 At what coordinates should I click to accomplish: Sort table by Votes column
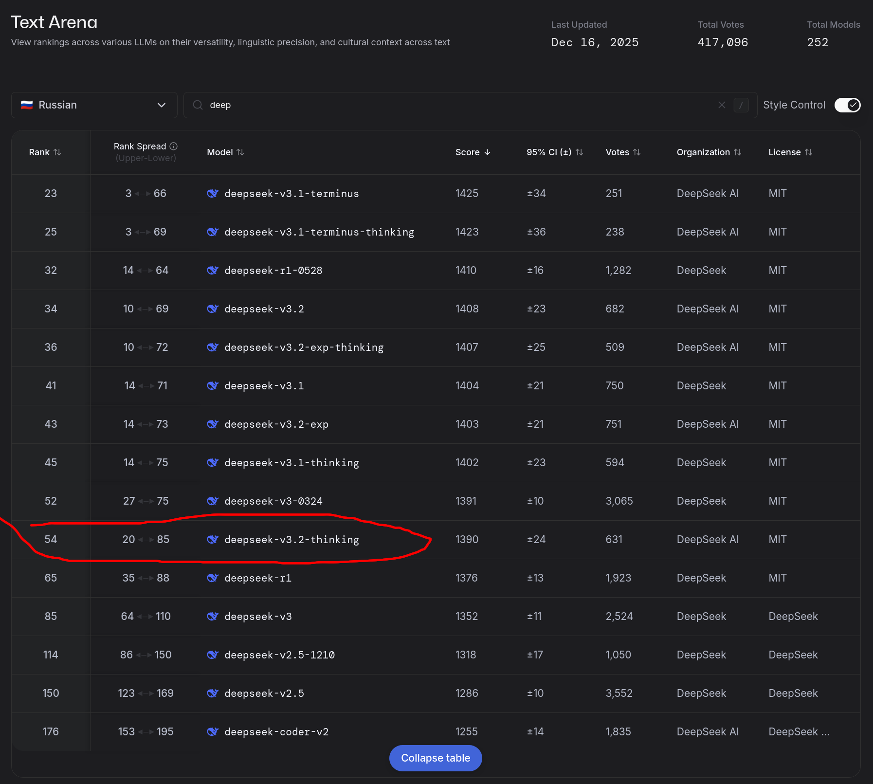pos(623,152)
